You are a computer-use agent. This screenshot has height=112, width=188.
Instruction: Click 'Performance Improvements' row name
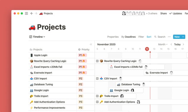pyautogui.click(x=49, y=108)
